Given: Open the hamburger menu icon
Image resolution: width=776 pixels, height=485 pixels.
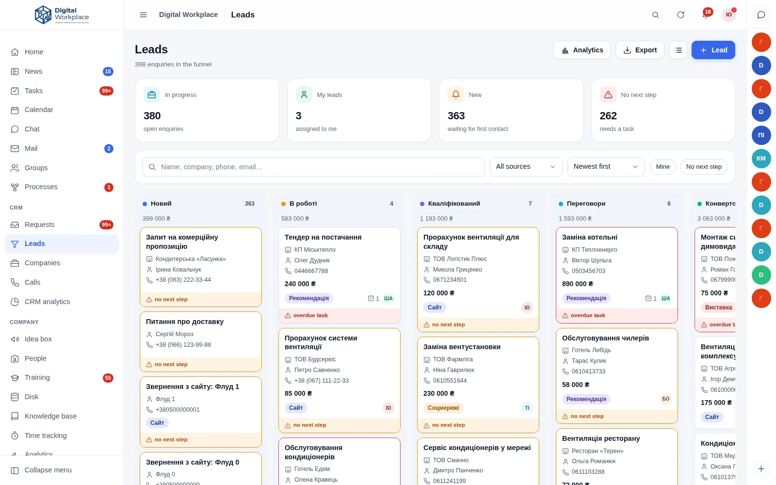Looking at the screenshot, I should tap(143, 15).
